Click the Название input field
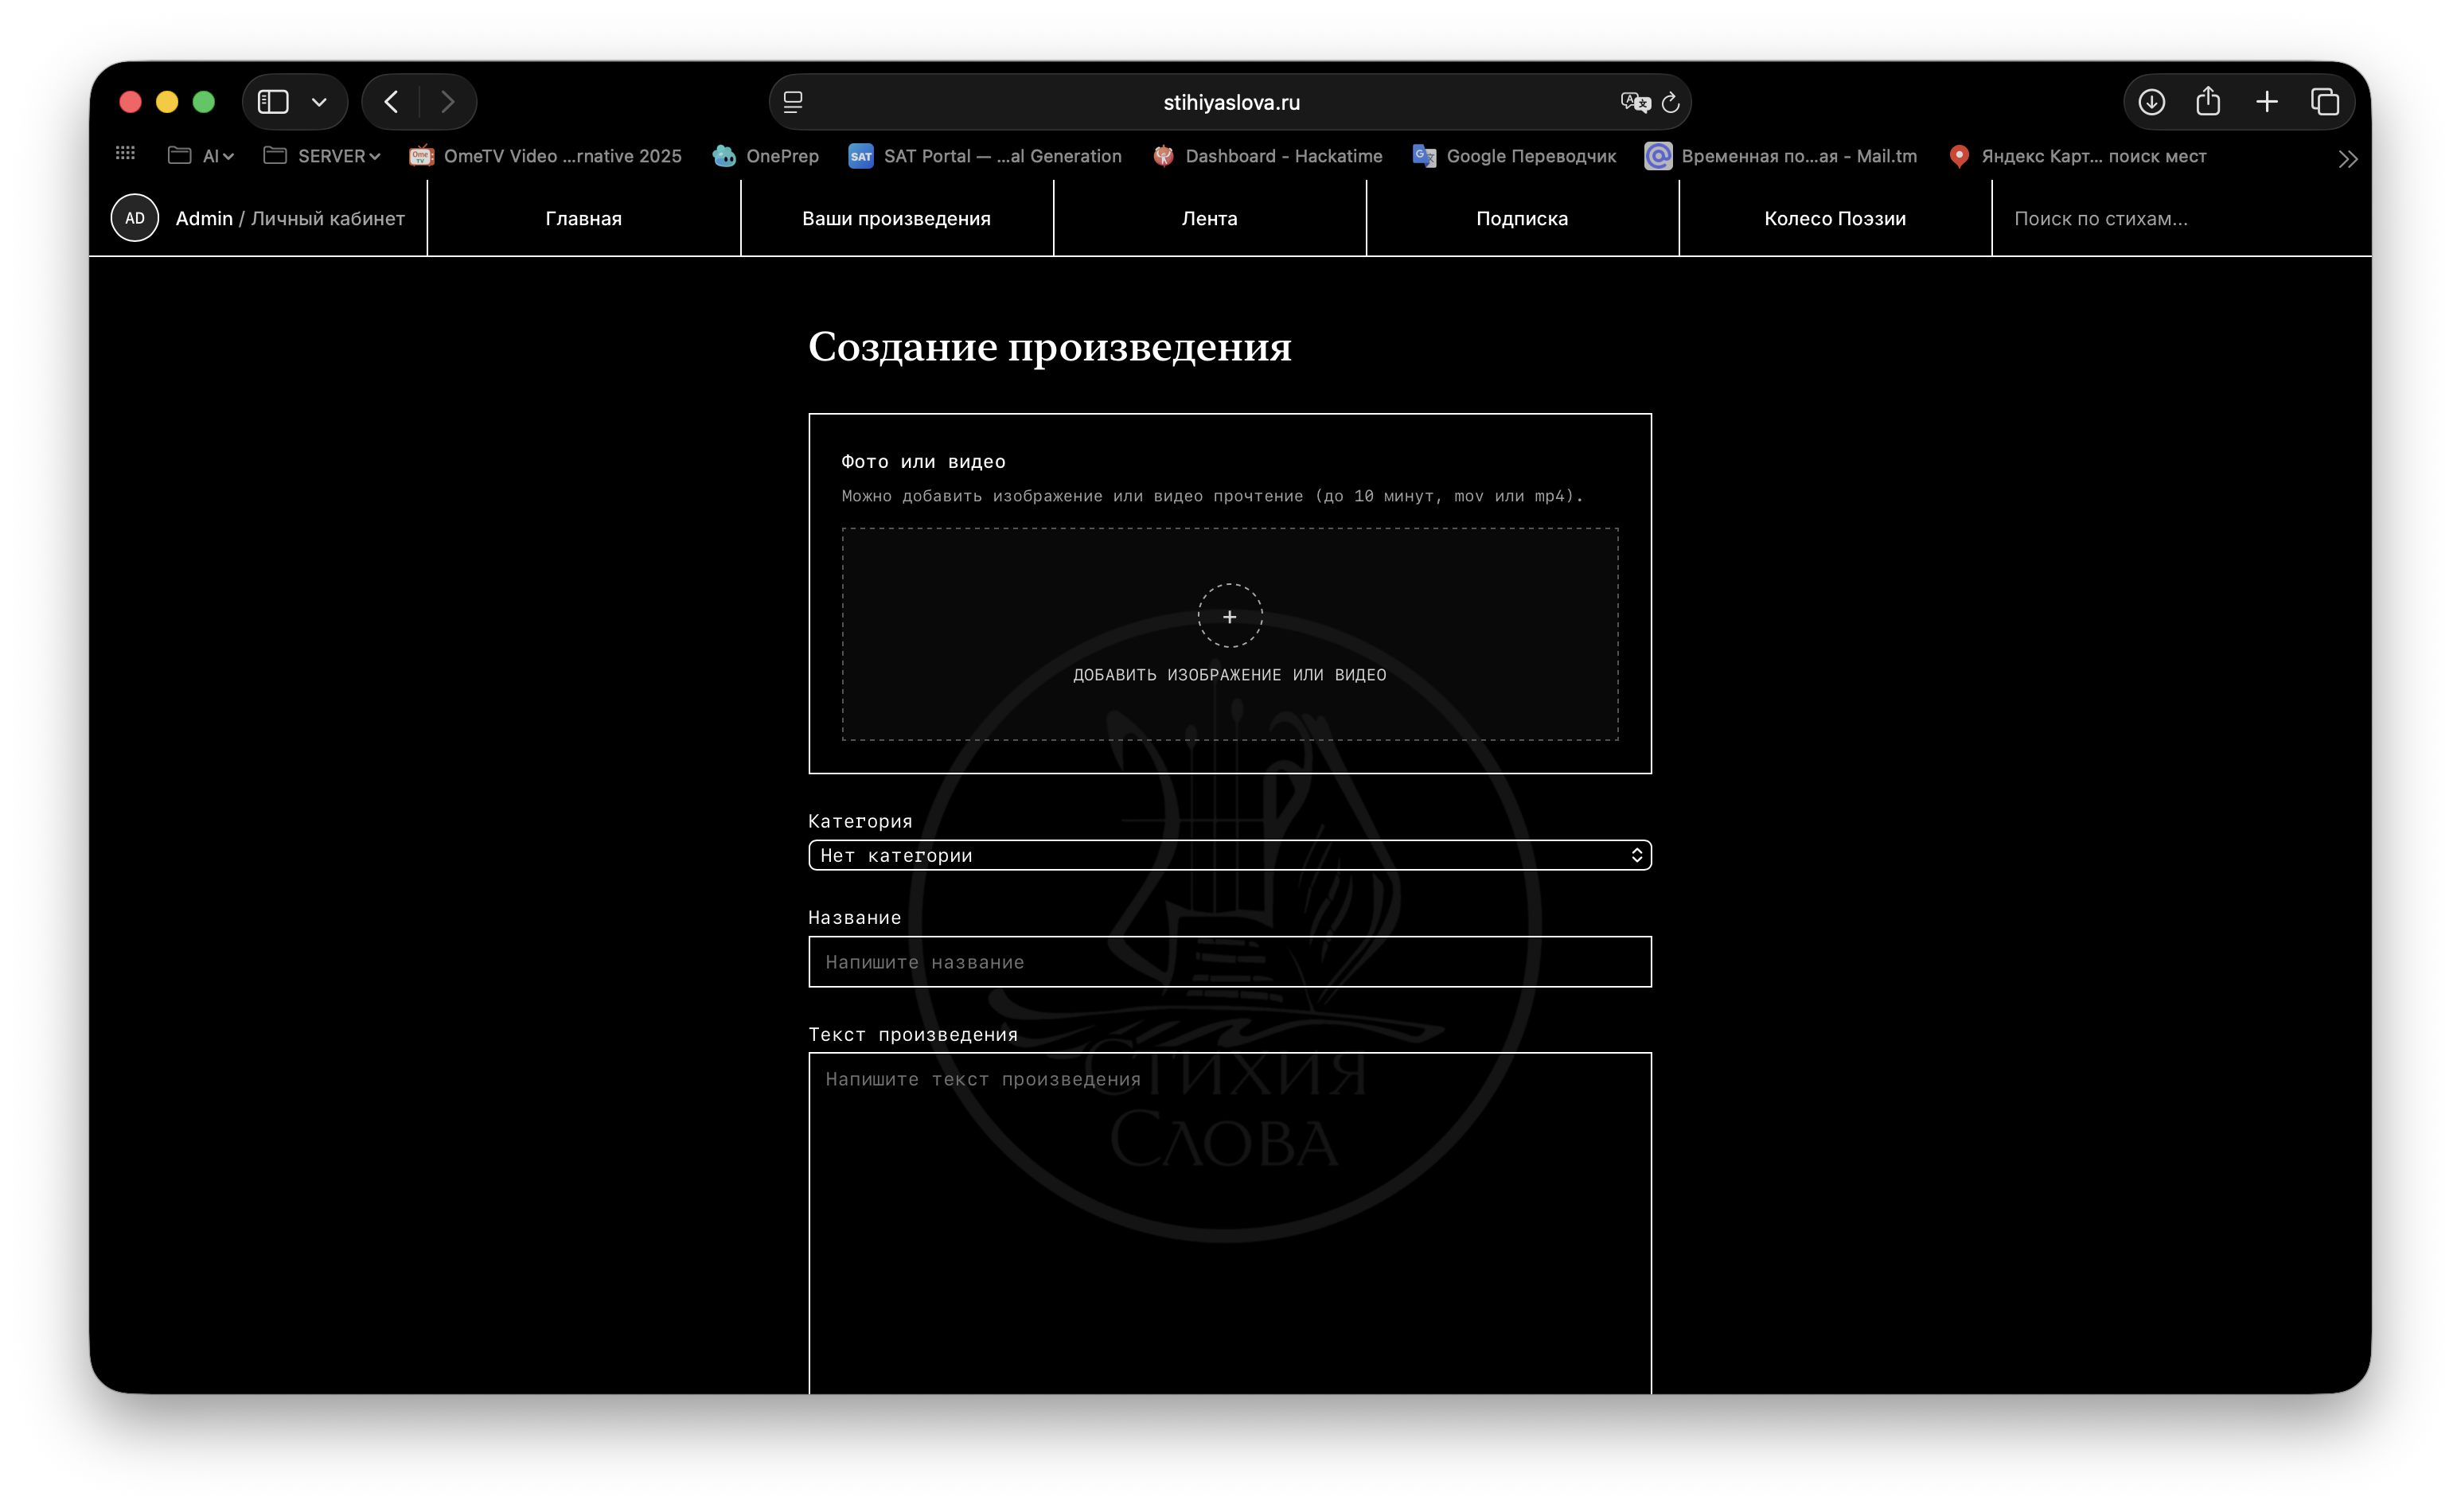This screenshot has height=1512, width=2461. pos(1229,961)
